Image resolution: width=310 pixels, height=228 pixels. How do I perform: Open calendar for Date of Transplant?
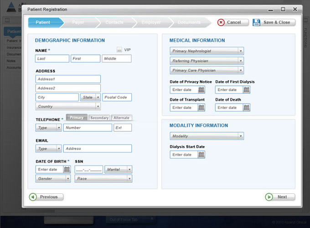point(201,108)
